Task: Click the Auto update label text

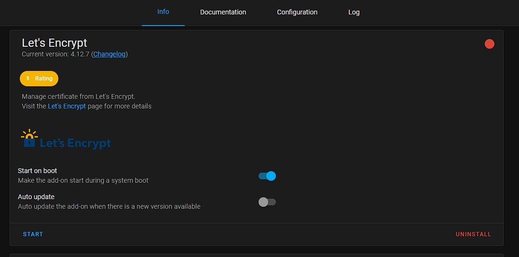Action: 36,197
